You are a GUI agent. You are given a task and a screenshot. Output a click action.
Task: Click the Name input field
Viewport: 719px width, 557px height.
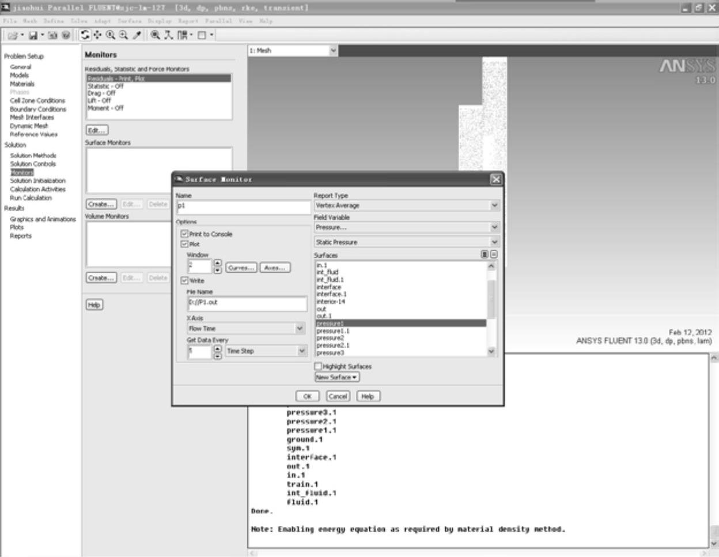tap(243, 206)
